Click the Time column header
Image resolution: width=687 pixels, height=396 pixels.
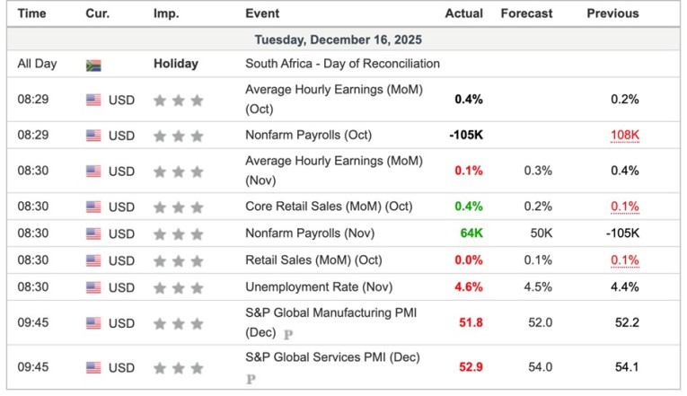(32, 13)
